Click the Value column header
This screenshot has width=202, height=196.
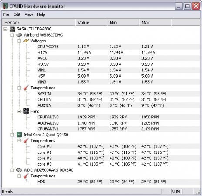91,23
